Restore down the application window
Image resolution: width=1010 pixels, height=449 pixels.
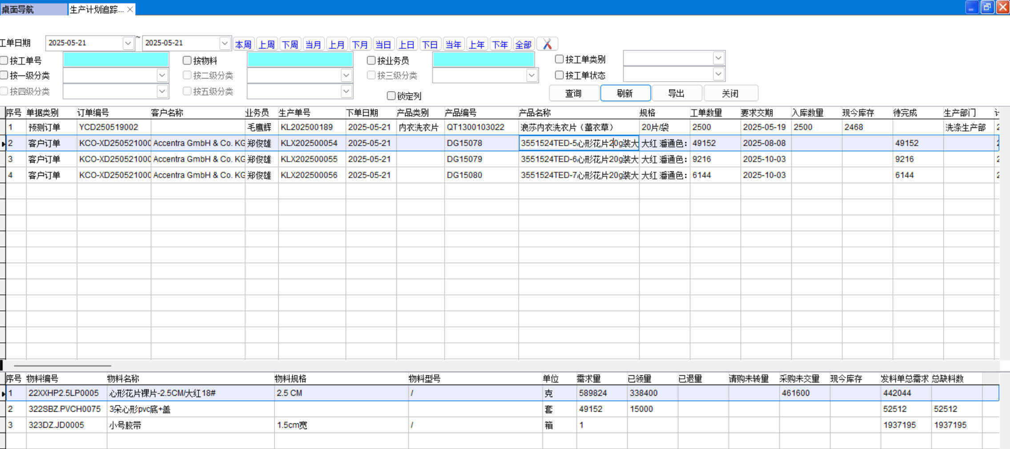987,7
